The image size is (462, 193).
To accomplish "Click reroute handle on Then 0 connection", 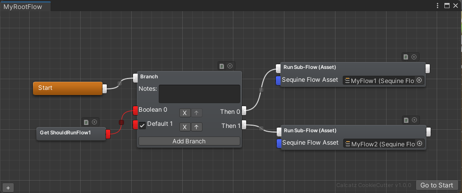I will [x=261, y=89].
